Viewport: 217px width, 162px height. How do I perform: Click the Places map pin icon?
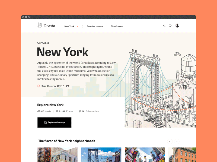[57, 111]
